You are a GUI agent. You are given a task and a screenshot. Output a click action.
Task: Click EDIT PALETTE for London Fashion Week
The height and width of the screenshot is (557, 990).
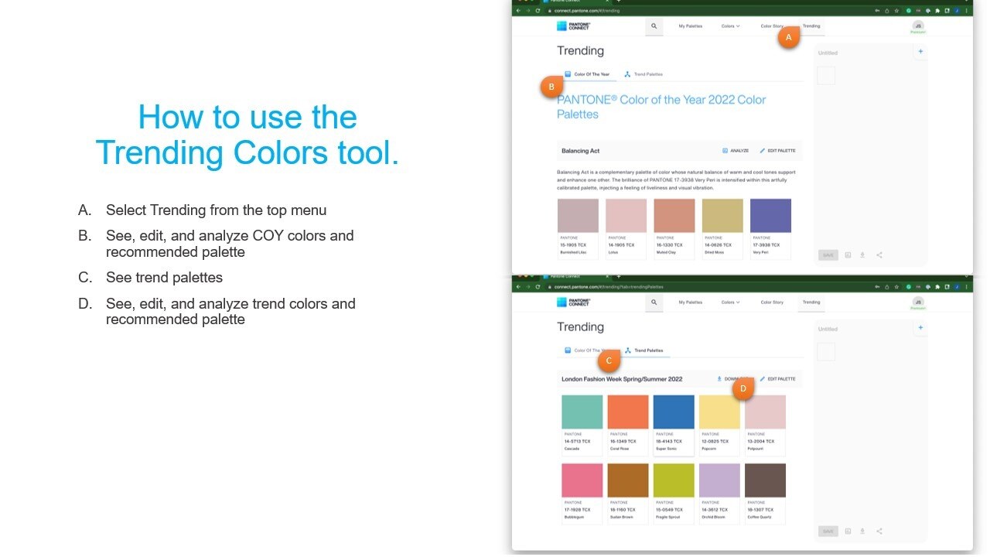pyautogui.click(x=777, y=379)
